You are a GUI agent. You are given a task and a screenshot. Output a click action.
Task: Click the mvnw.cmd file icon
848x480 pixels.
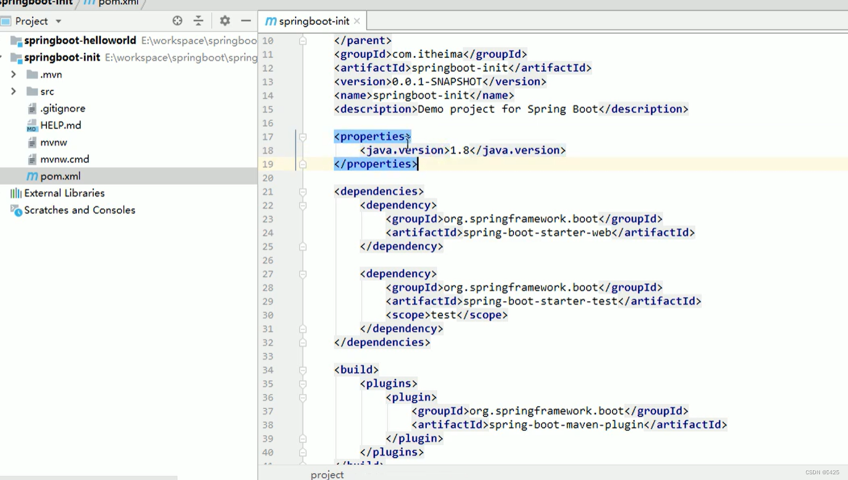coord(32,159)
